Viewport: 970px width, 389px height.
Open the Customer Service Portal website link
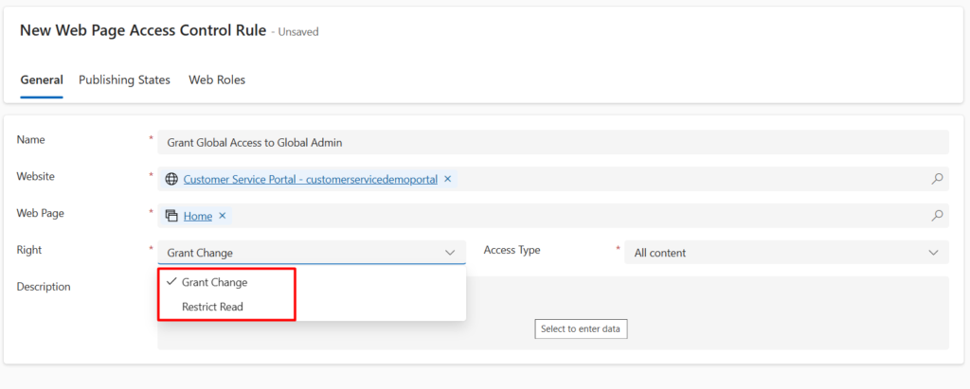click(311, 179)
